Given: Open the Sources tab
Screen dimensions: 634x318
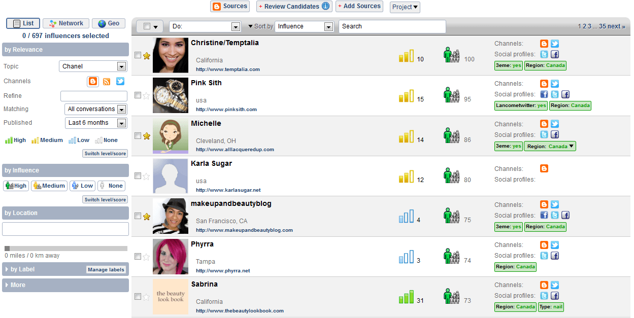Looking at the screenshot, I should point(230,7).
